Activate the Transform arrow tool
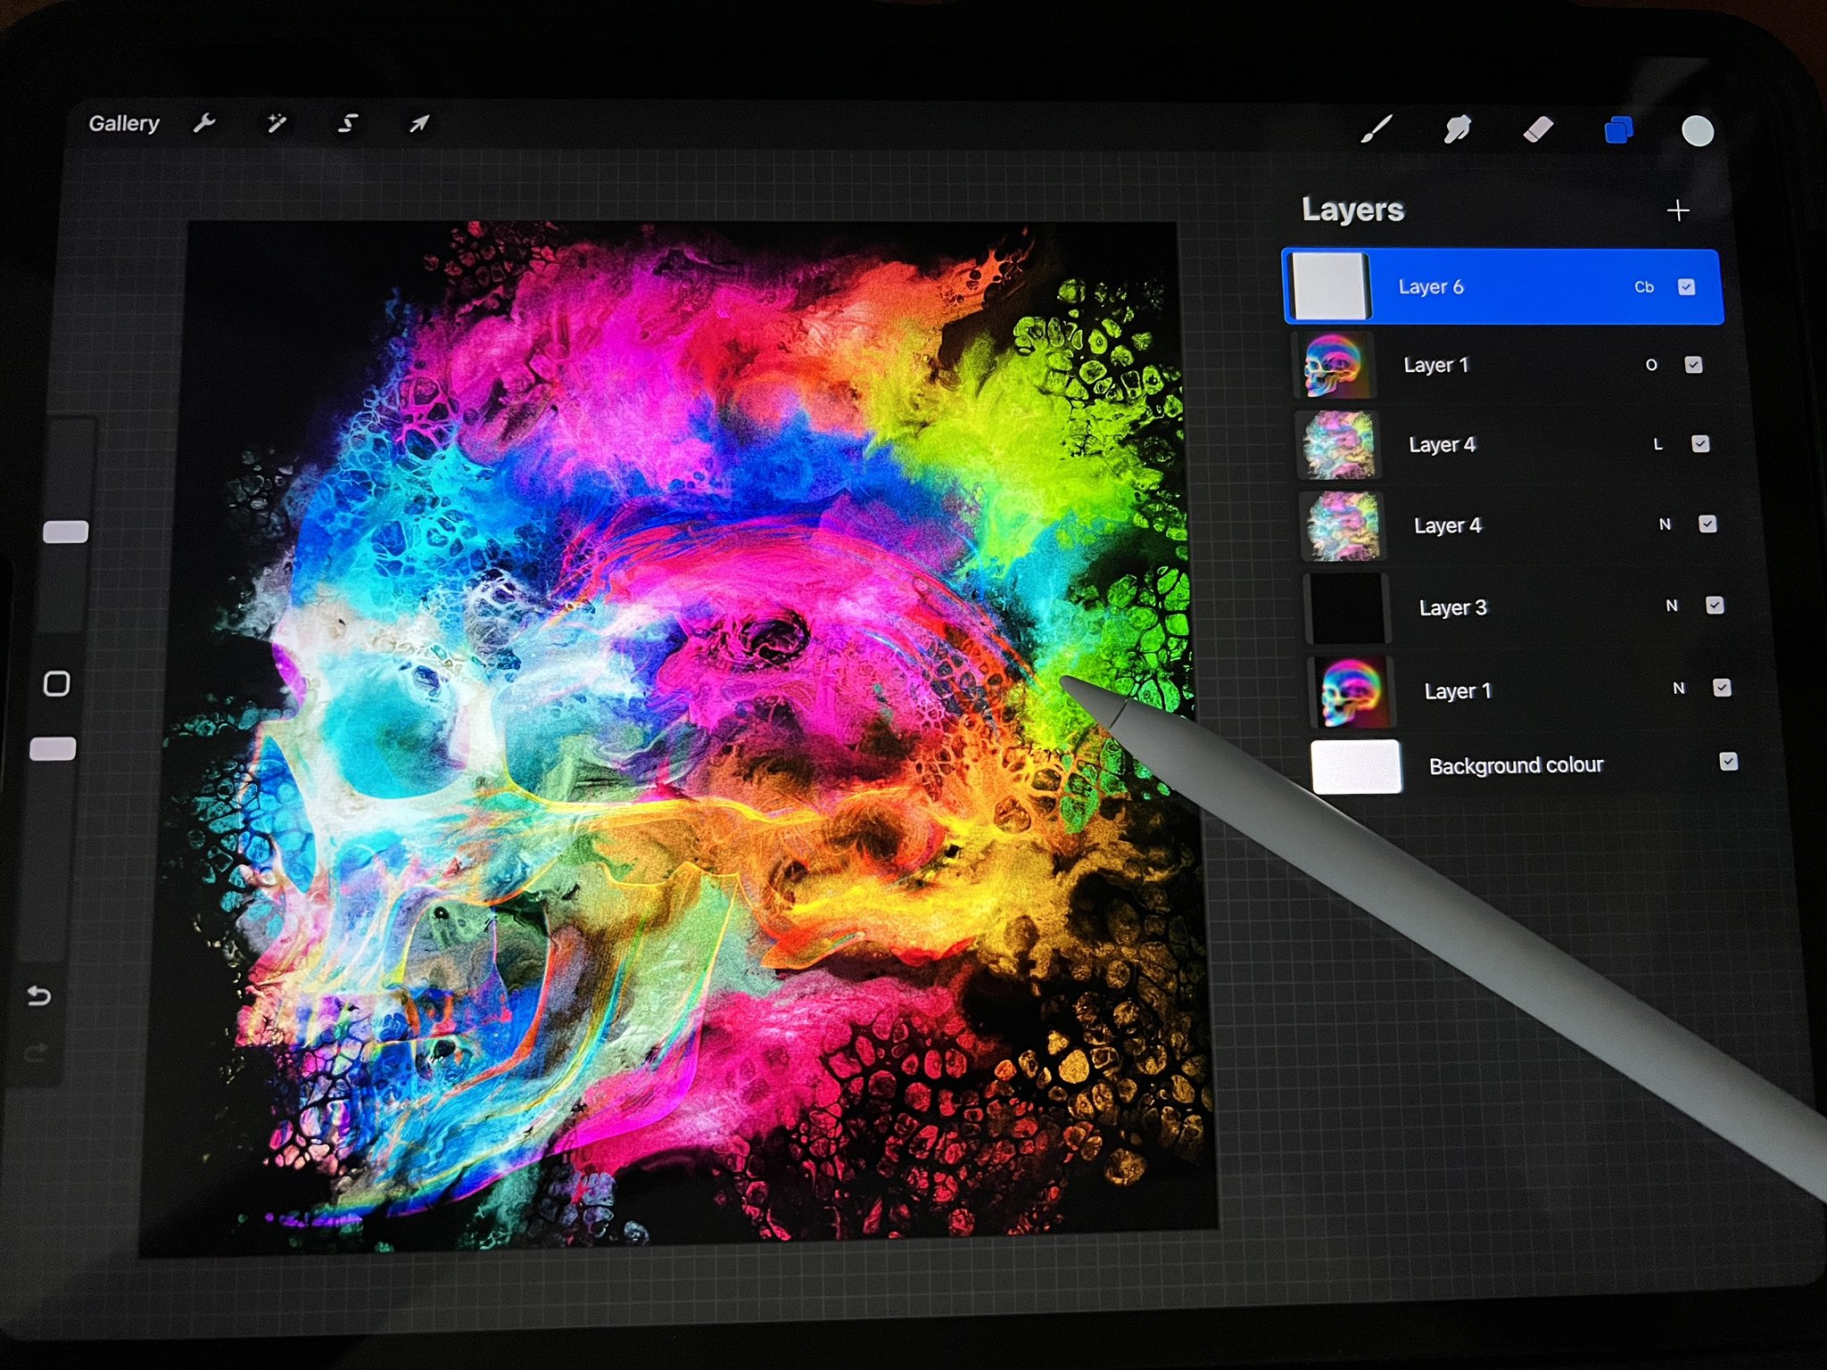Image resolution: width=1827 pixels, height=1370 pixels. (x=419, y=123)
